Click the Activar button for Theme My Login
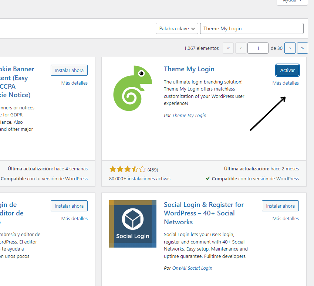 [287, 70]
